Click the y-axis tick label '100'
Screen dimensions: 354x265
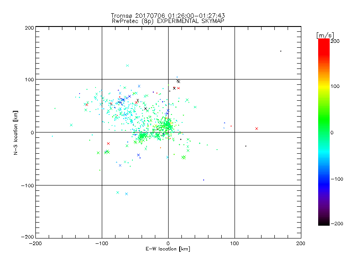point(29,79)
